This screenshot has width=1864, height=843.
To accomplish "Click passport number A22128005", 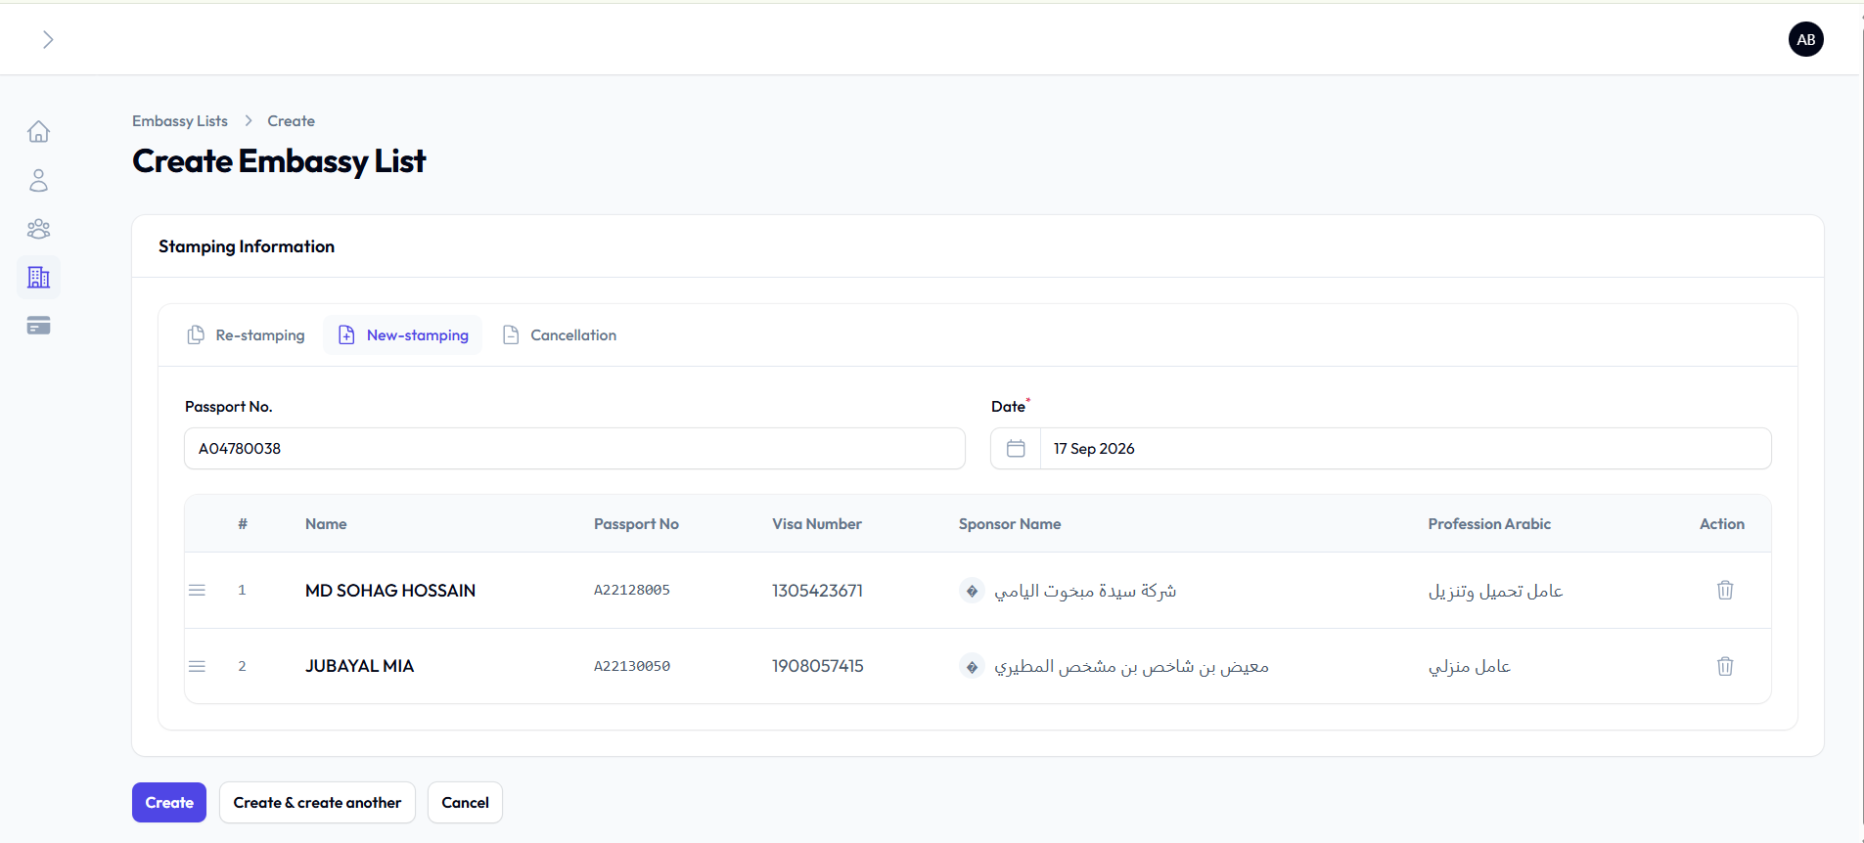I will point(632,590).
